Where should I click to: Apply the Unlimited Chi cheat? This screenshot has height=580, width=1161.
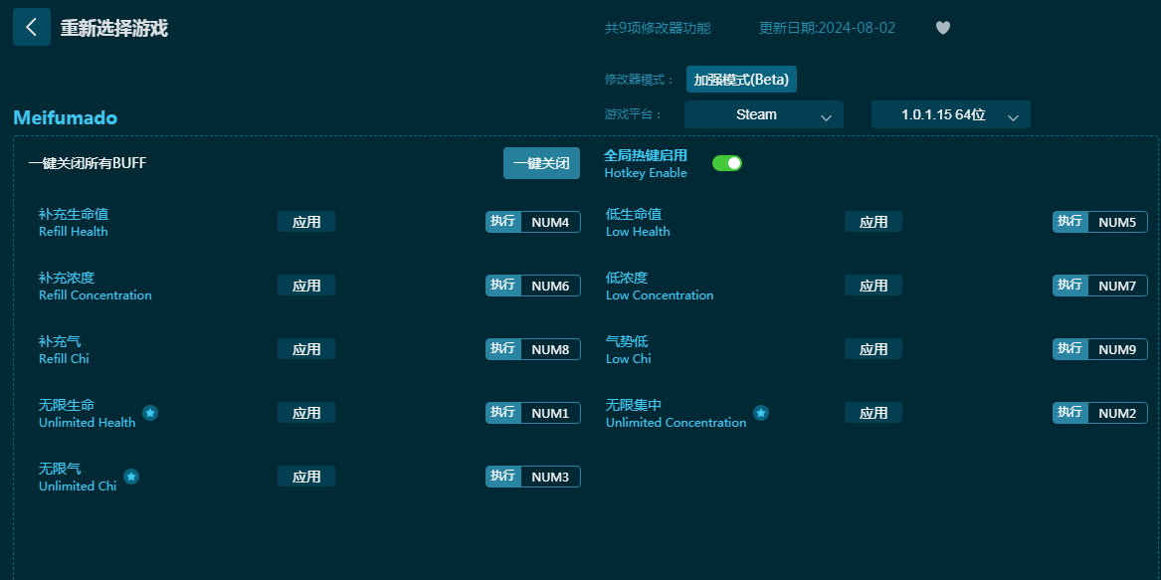point(306,477)
